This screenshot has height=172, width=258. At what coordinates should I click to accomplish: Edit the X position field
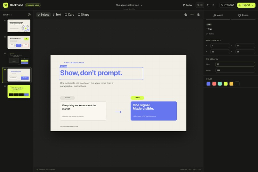tap(220, 45)
